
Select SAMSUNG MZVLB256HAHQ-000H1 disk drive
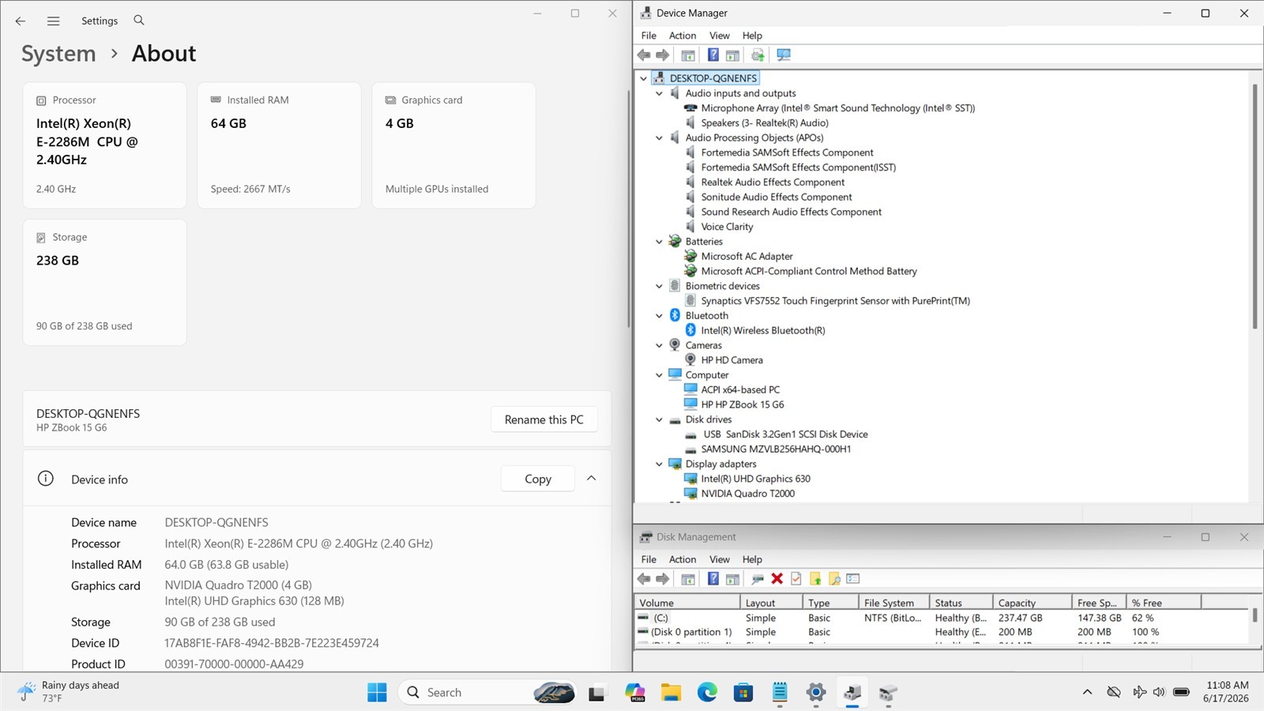tap(776, 449)
